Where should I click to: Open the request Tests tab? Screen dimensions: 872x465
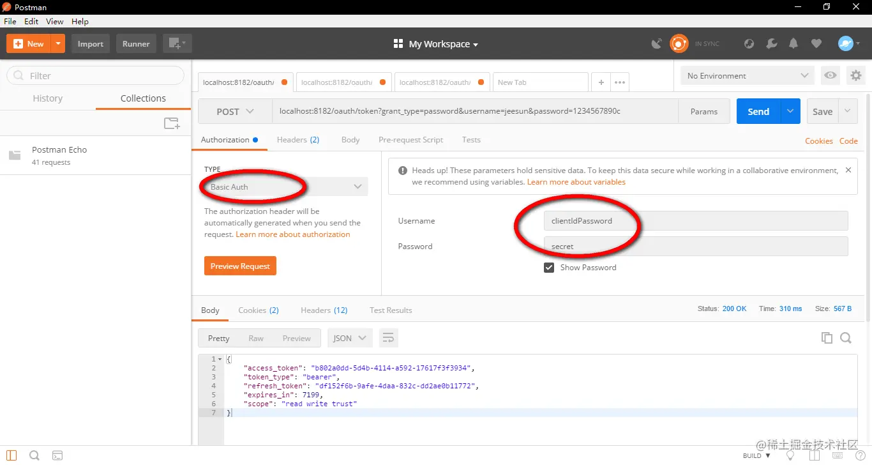(471, 139)
